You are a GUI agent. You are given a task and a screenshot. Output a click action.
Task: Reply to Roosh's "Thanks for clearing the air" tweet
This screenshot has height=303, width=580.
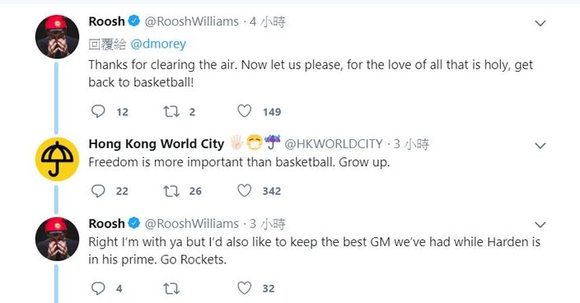click(98, 111)
